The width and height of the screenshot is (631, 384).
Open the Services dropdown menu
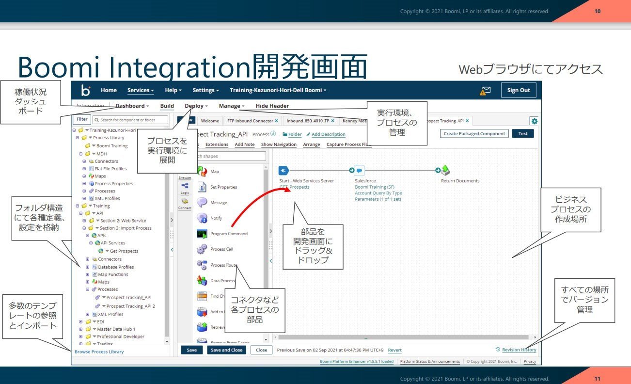pos(141,90)
